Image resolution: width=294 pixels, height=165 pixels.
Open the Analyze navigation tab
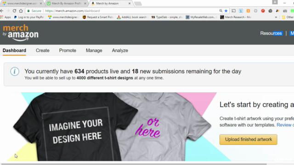tap(120, 50)
